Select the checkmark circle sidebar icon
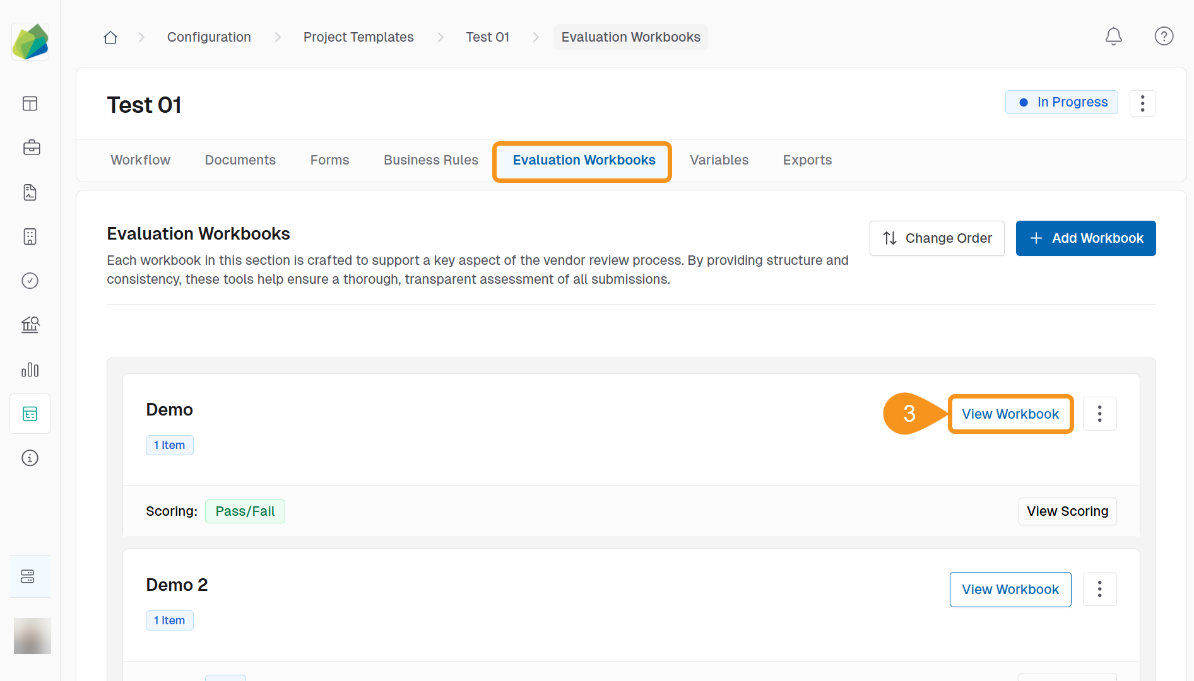 tap(30, 281)
